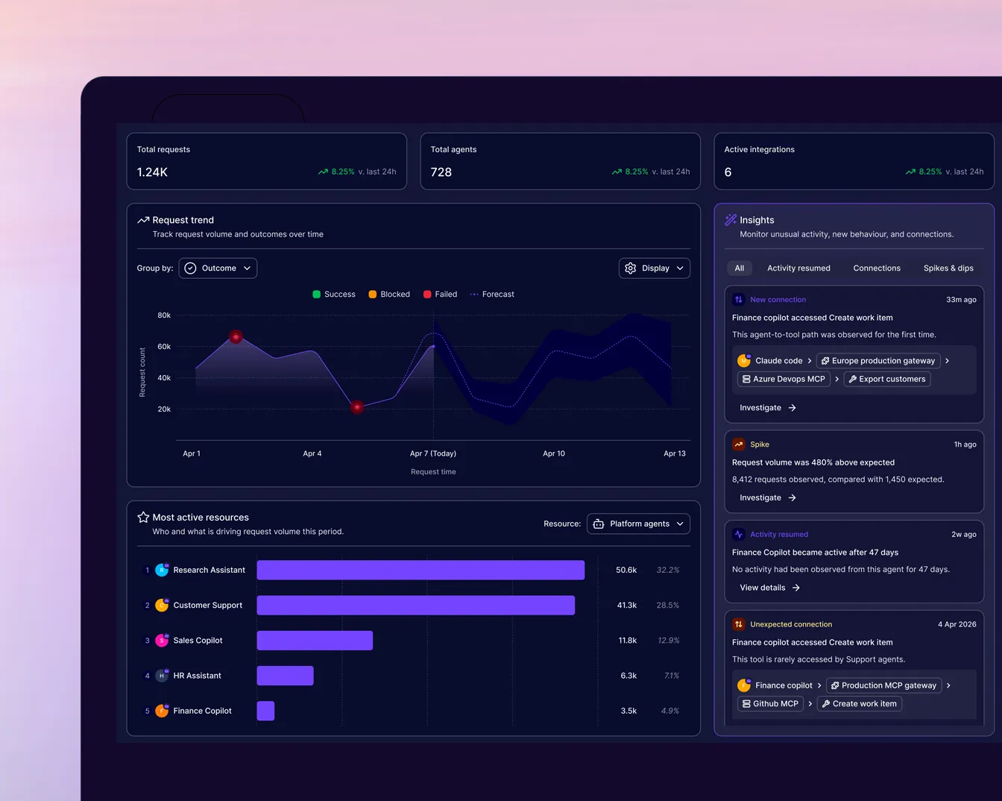Click the HR Assistant purple bar
Viewport: 1002px width, 801px height.
pos(286,676)
